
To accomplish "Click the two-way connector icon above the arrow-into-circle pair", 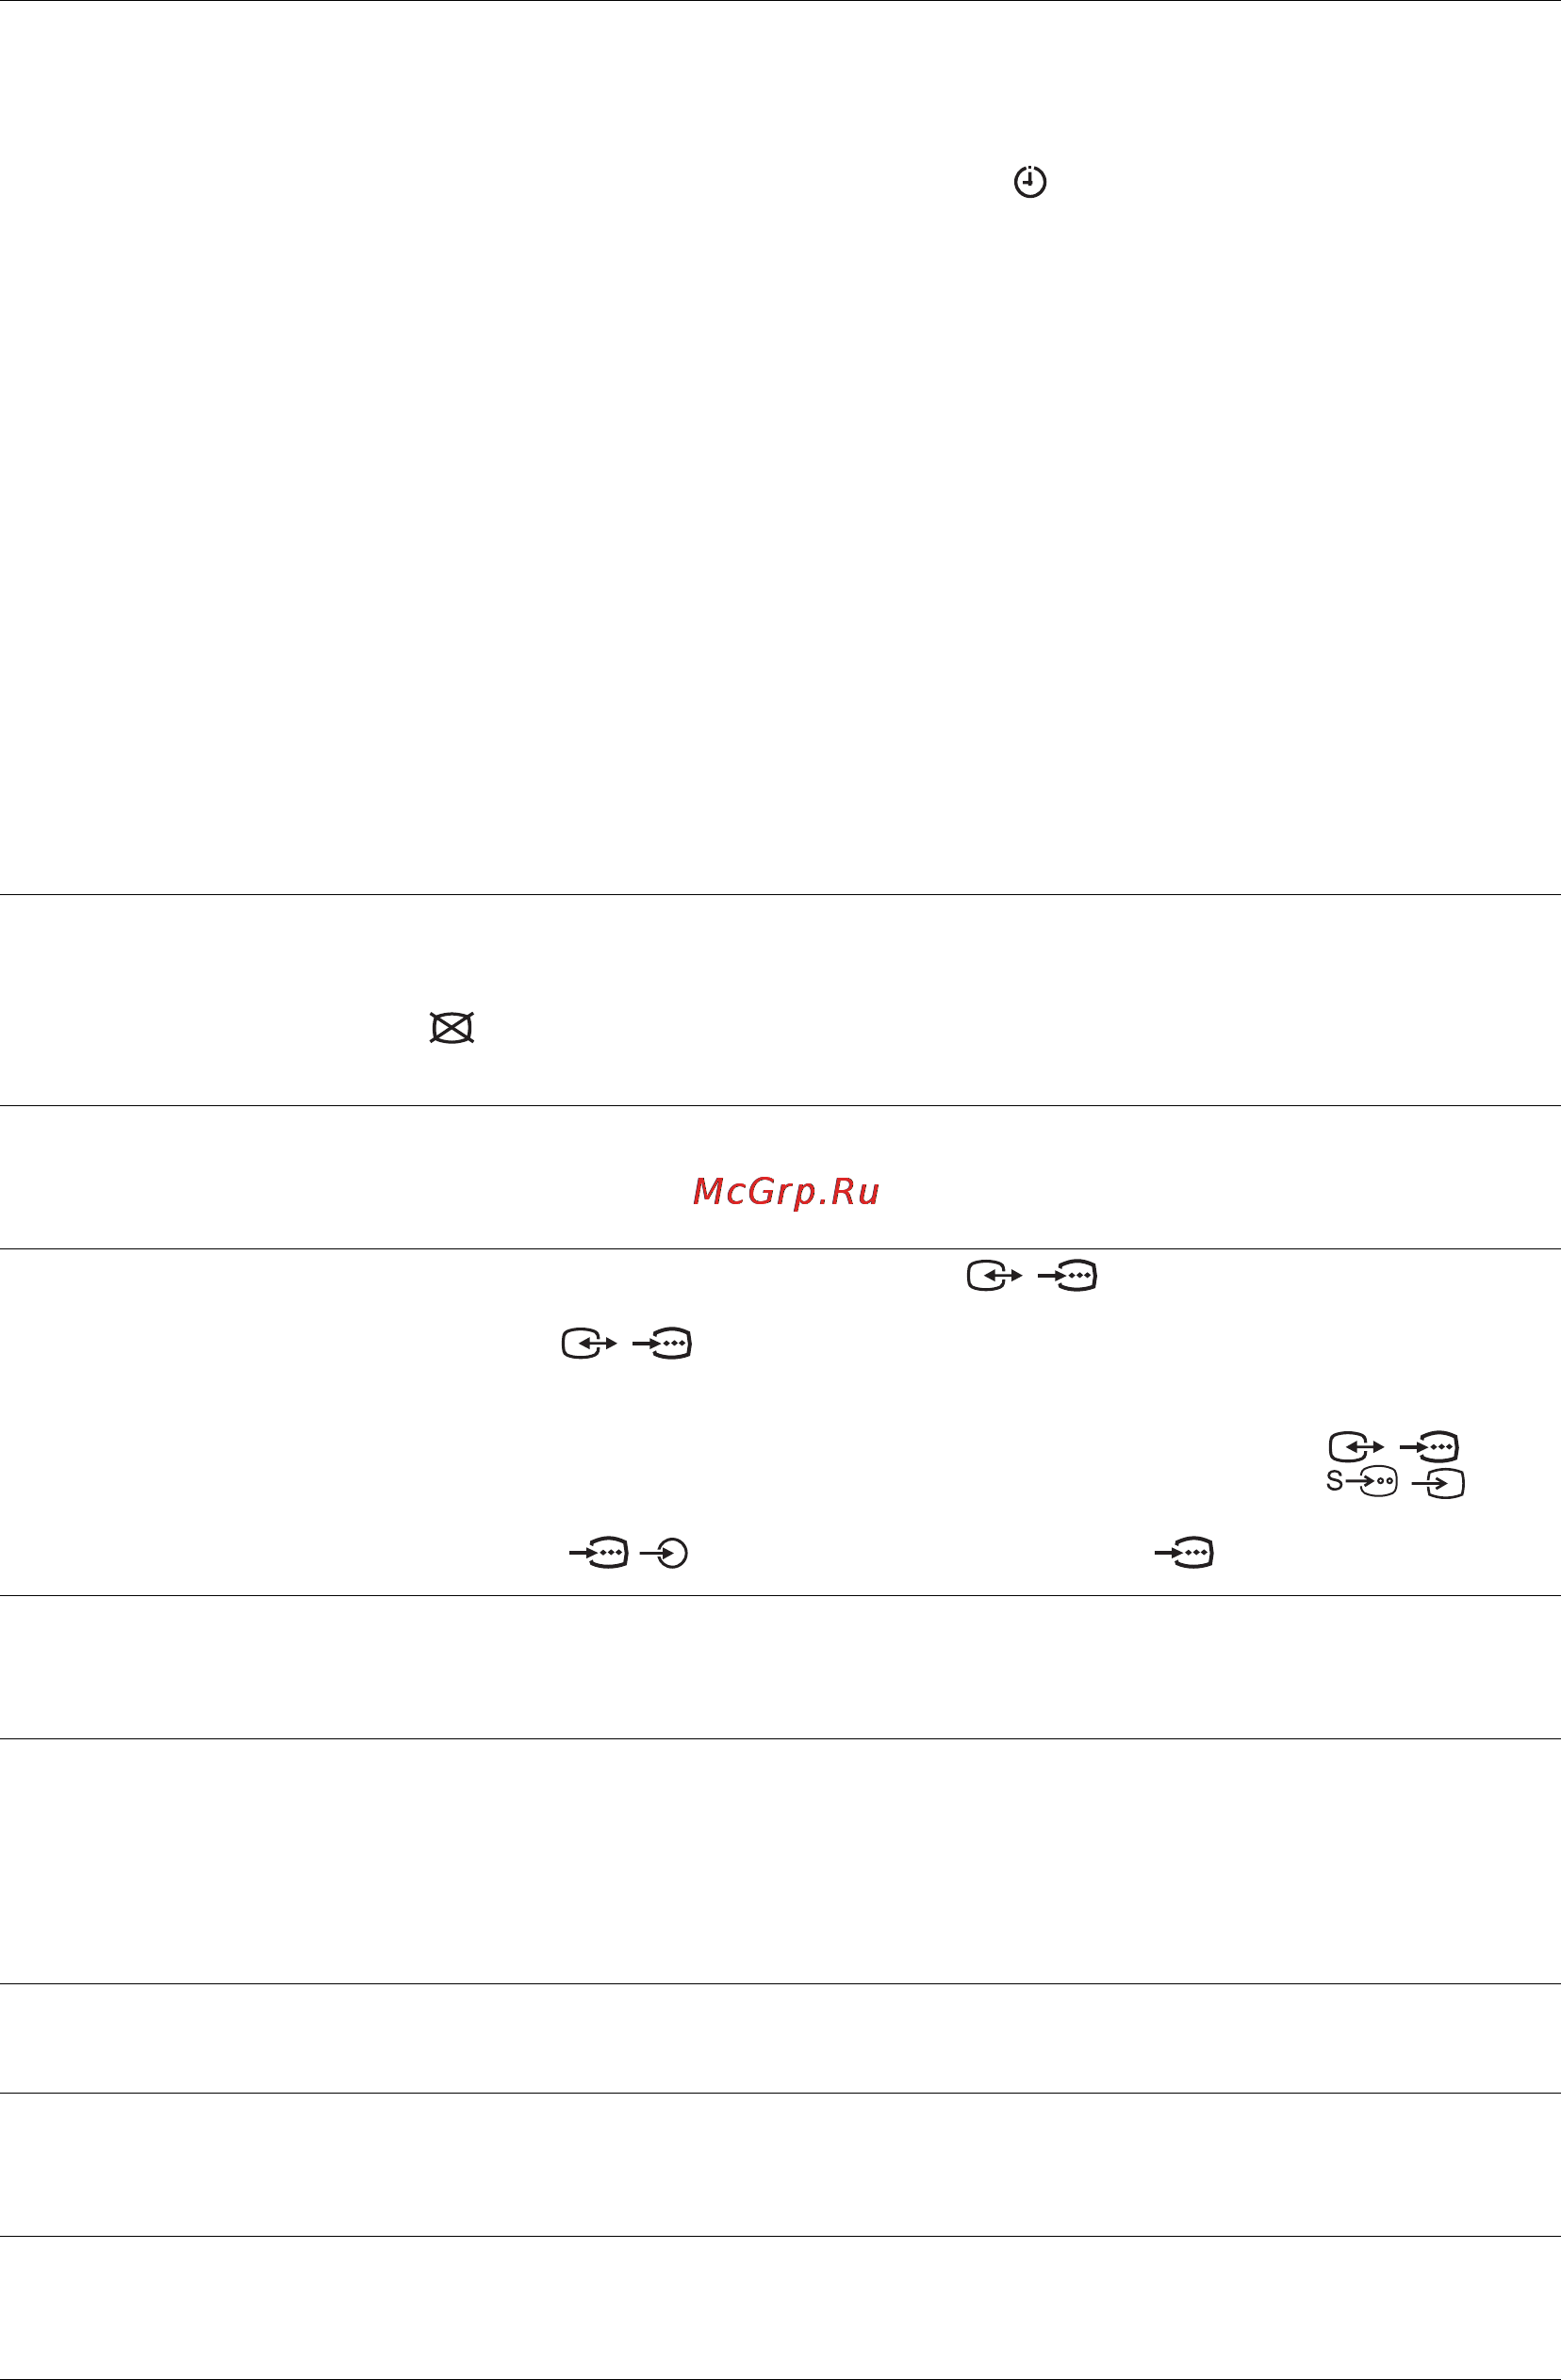I will click(x=589, y=1344).
